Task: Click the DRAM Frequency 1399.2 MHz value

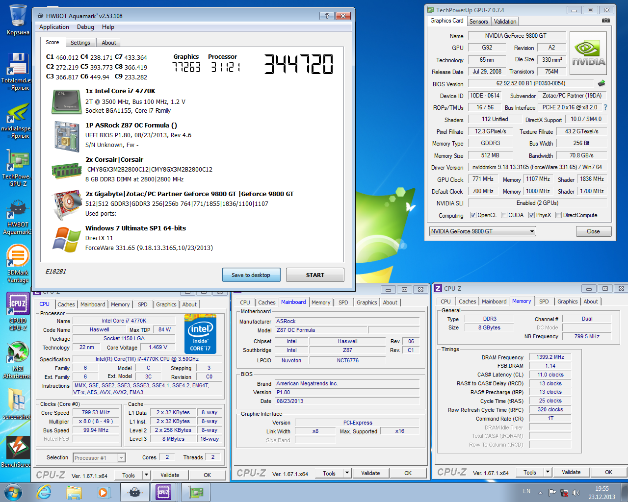Action: [550, 357]
